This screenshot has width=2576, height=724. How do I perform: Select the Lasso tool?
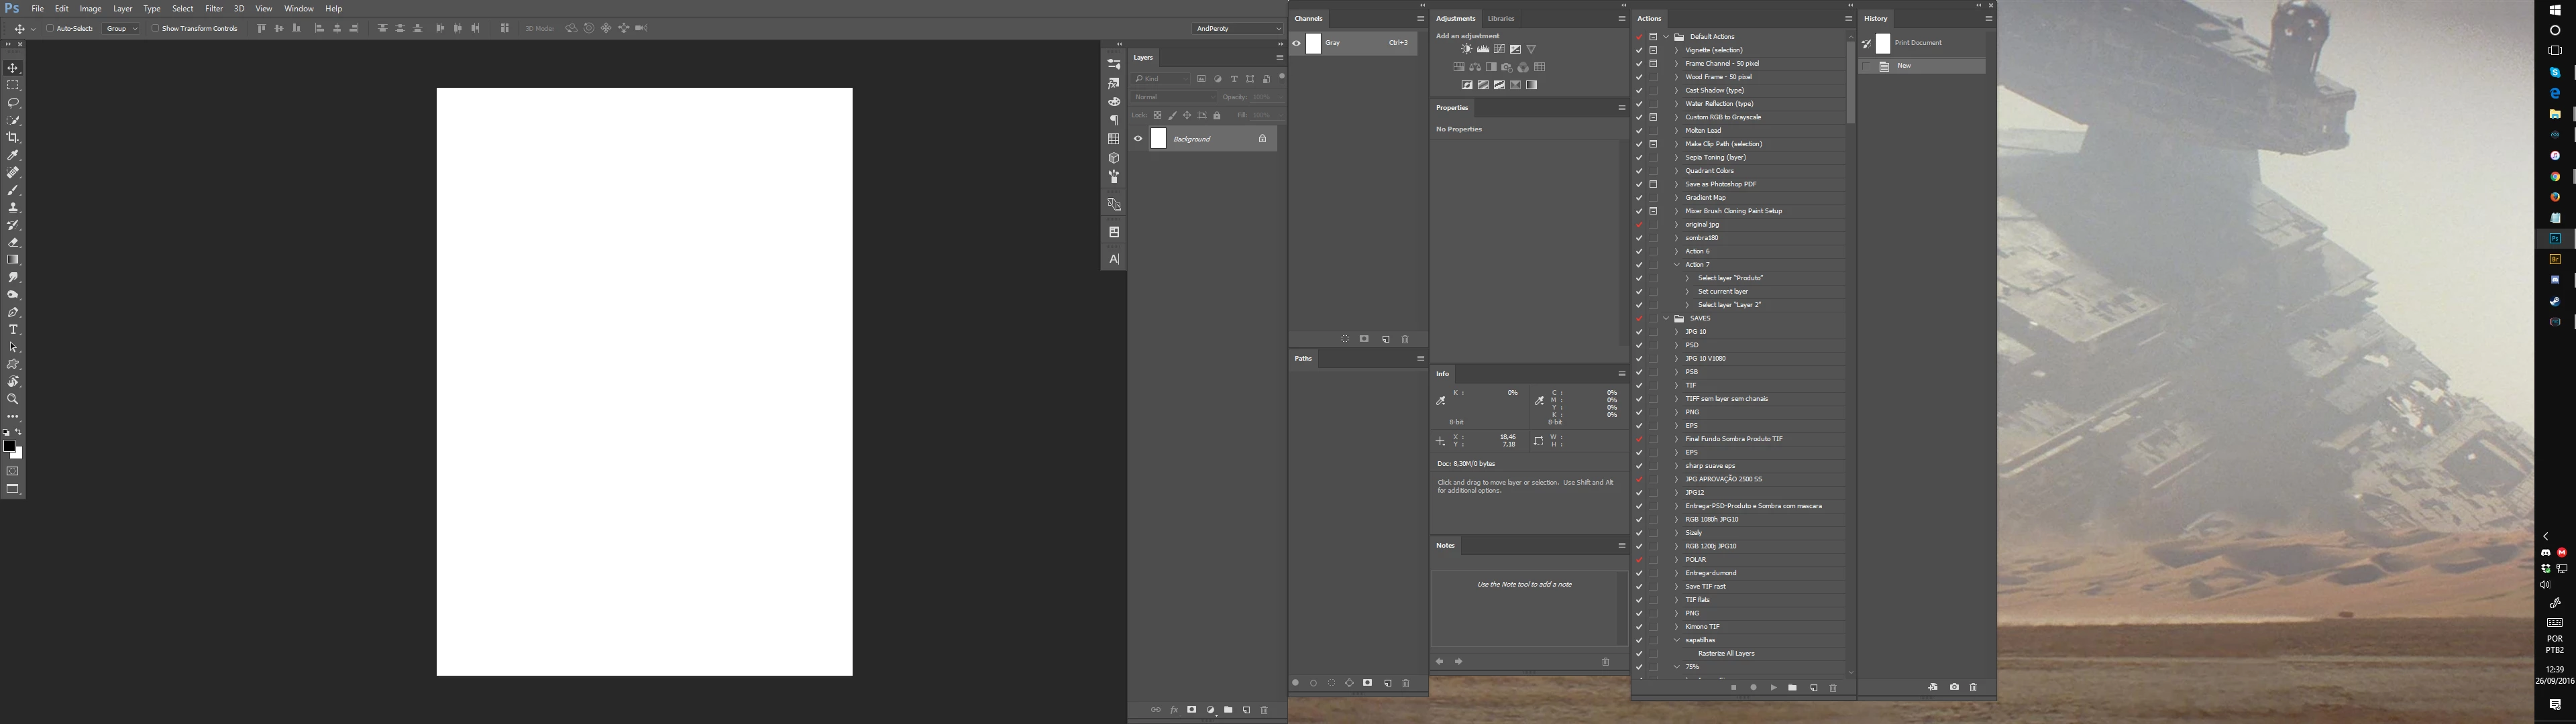point(13,103)
